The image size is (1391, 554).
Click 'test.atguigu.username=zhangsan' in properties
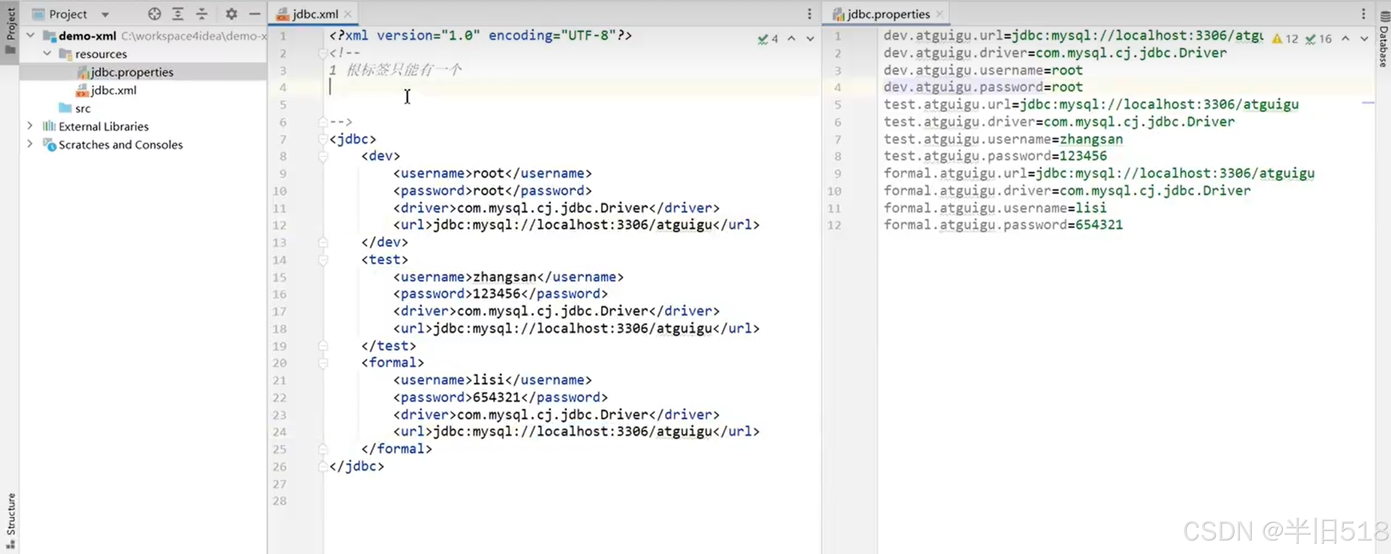click(x=1003, y=139)
